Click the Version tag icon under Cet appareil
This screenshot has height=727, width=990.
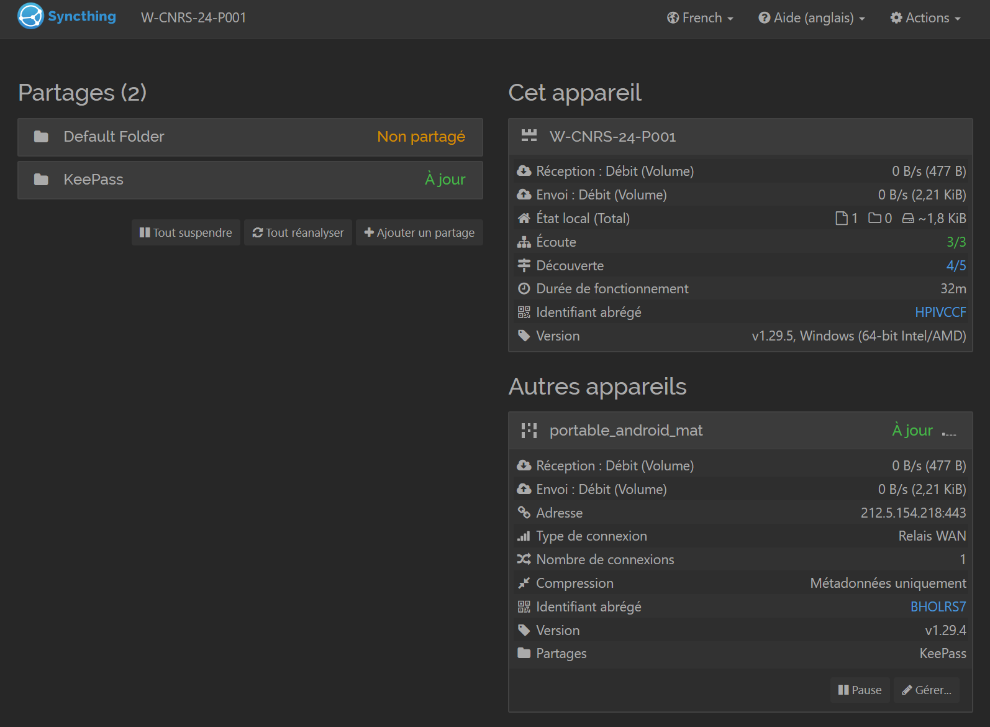pyautogui.click(x=524, y=336)
